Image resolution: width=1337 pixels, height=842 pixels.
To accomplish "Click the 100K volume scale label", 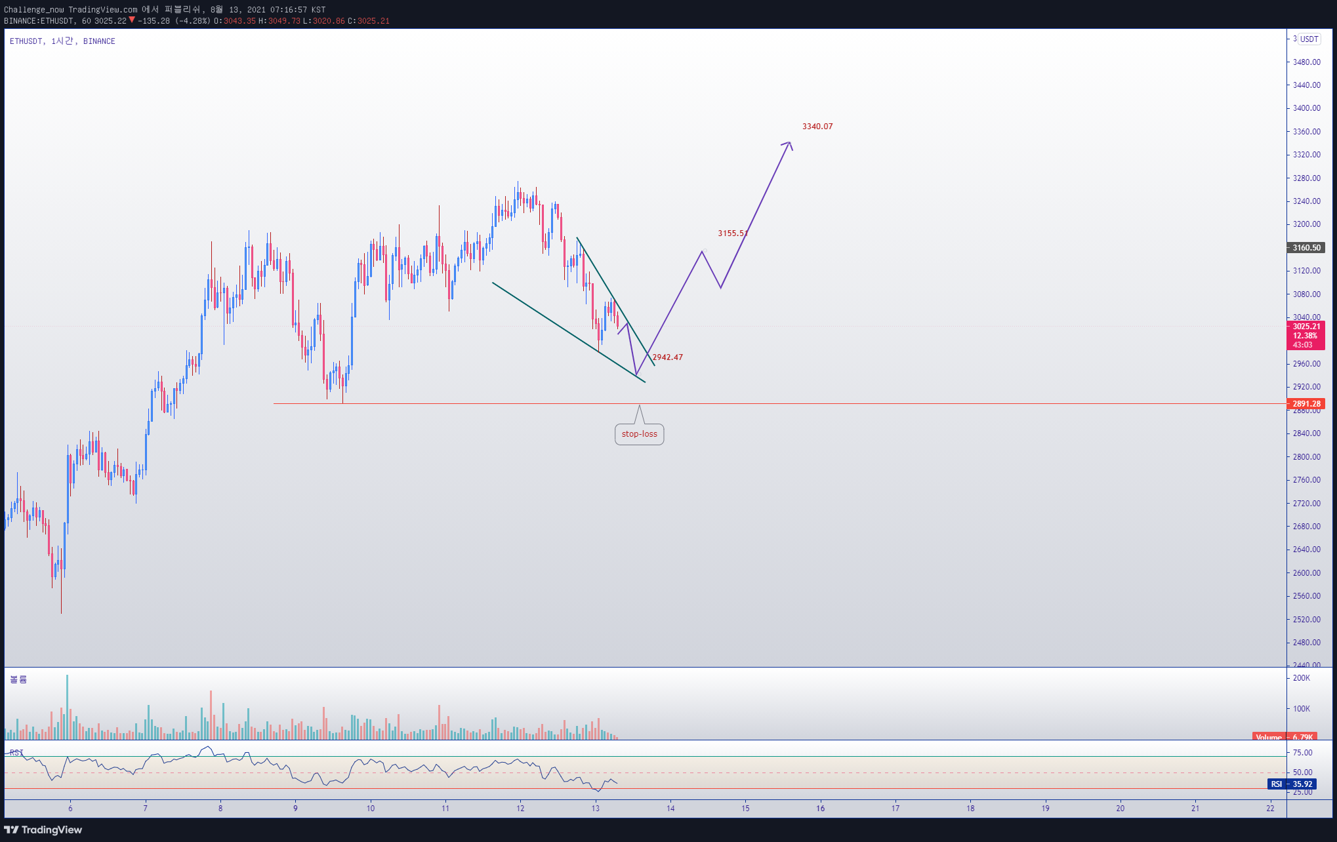I will (x=1301, y=709).
